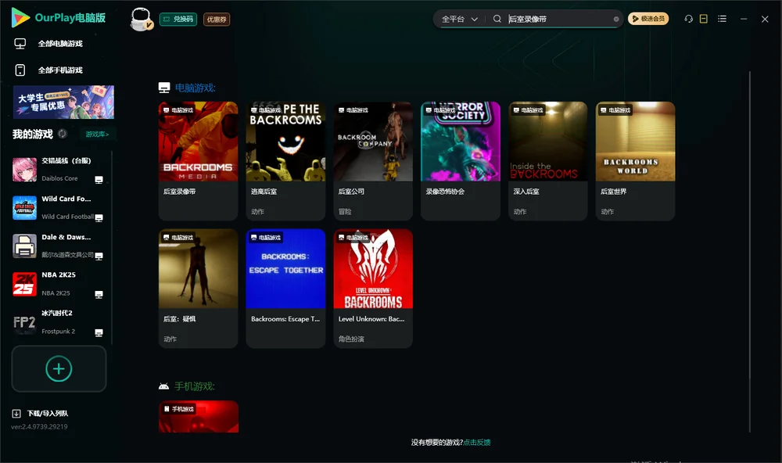Click the 极速会员 membership button
This screenshot has width=782, height=463.
[x=647, y=19]
